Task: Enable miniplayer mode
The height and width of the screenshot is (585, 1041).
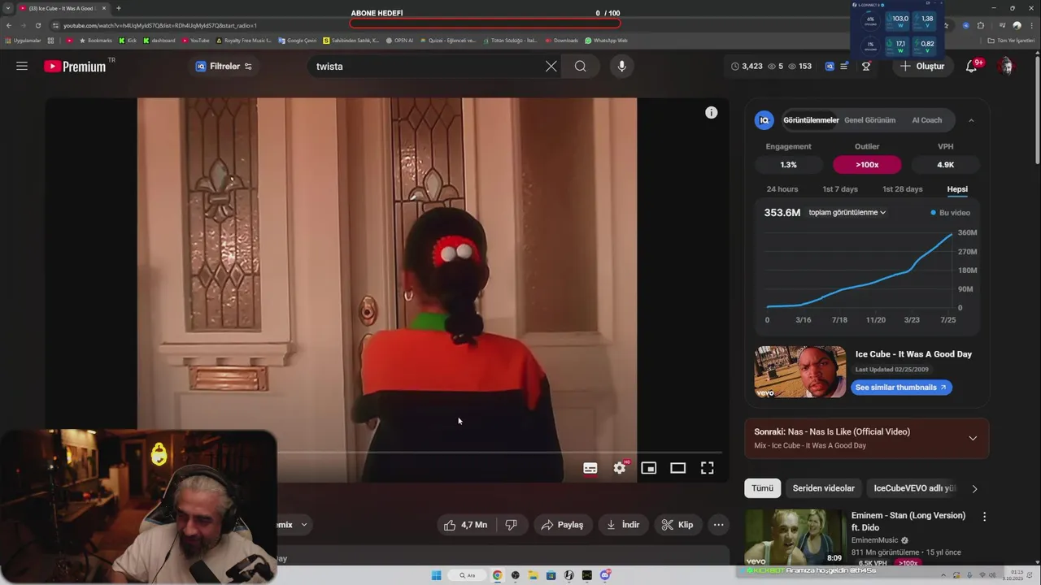Action: click(648, 468)
